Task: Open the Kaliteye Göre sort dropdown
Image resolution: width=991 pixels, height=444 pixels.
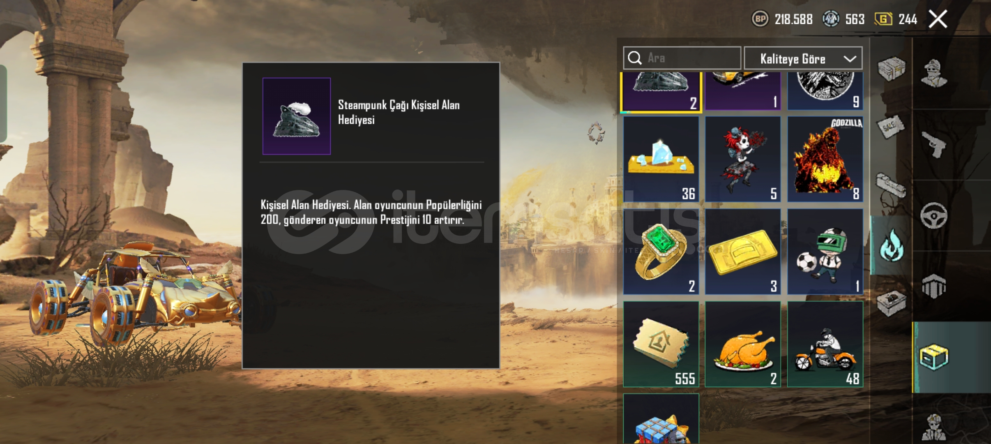Action: click(803, 58)
